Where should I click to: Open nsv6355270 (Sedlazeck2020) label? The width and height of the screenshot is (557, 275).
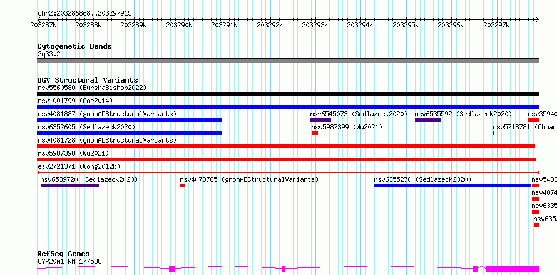coord(422,179)
